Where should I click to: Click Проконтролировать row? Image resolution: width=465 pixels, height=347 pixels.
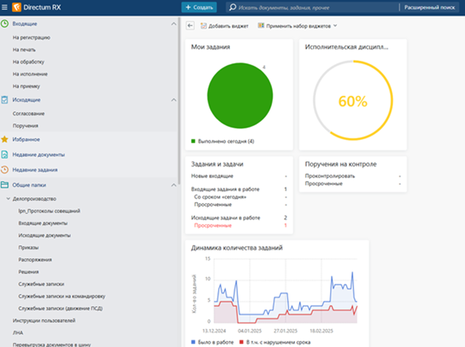click(x=353, y=176)
